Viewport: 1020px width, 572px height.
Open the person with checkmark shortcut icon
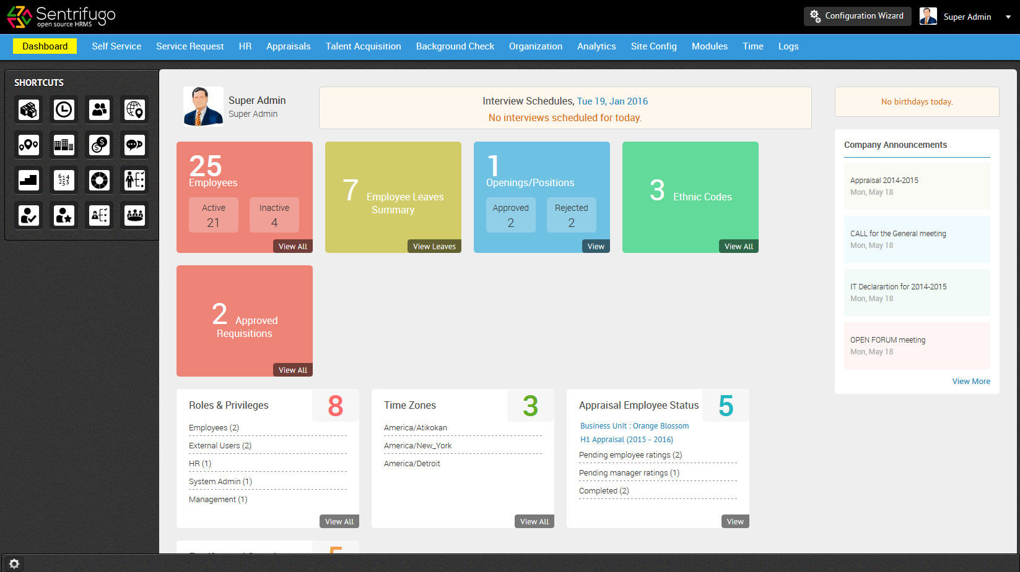point(28,216)
